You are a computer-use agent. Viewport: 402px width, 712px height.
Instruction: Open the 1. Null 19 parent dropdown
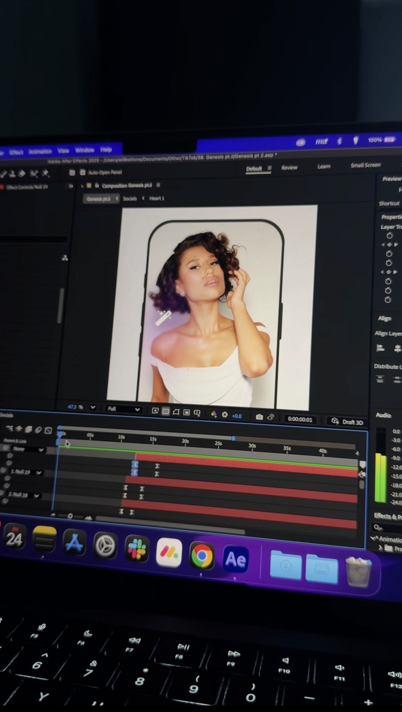tap(26, 472)
